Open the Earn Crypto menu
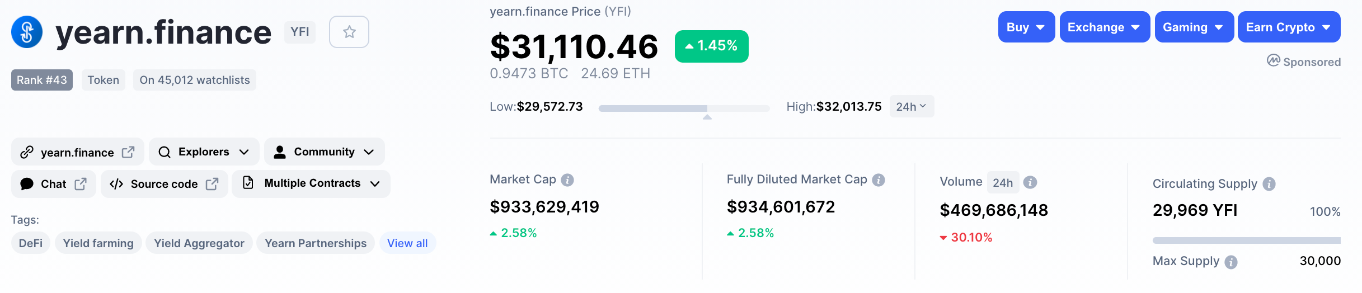The height and width of the screenshot is (293, 1362). [x=1288, y=27]
